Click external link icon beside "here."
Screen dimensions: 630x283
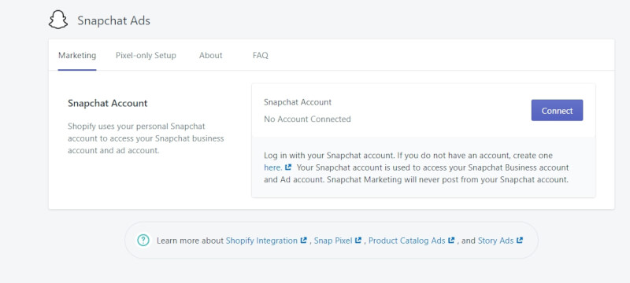coord(287,167)
